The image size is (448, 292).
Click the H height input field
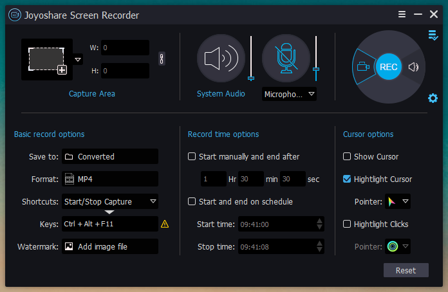(125, 71)
